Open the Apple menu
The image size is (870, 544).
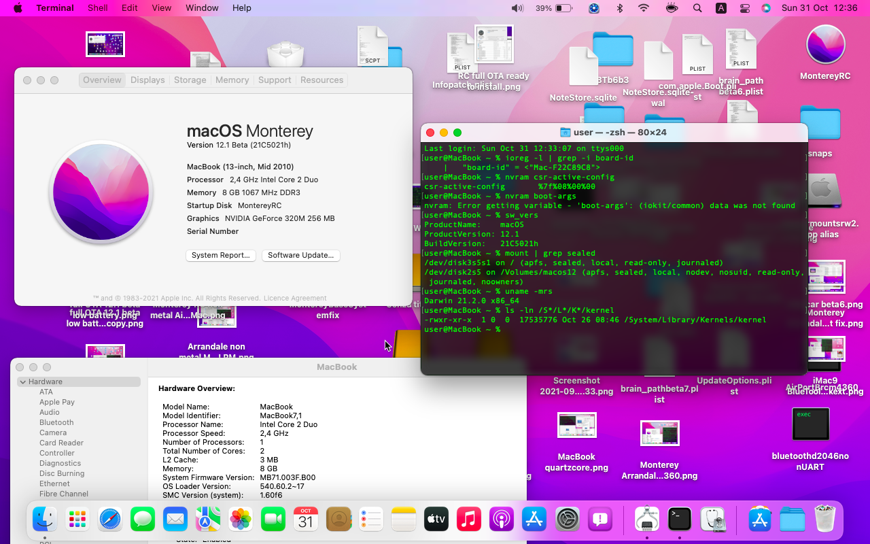point(18,8)
